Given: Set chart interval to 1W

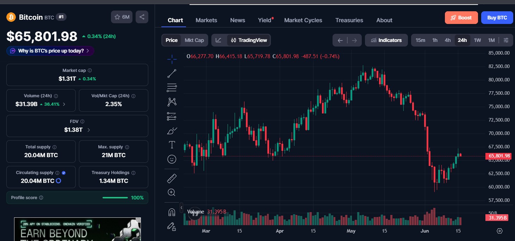Looking at the screenshot, I should (477, 40).
